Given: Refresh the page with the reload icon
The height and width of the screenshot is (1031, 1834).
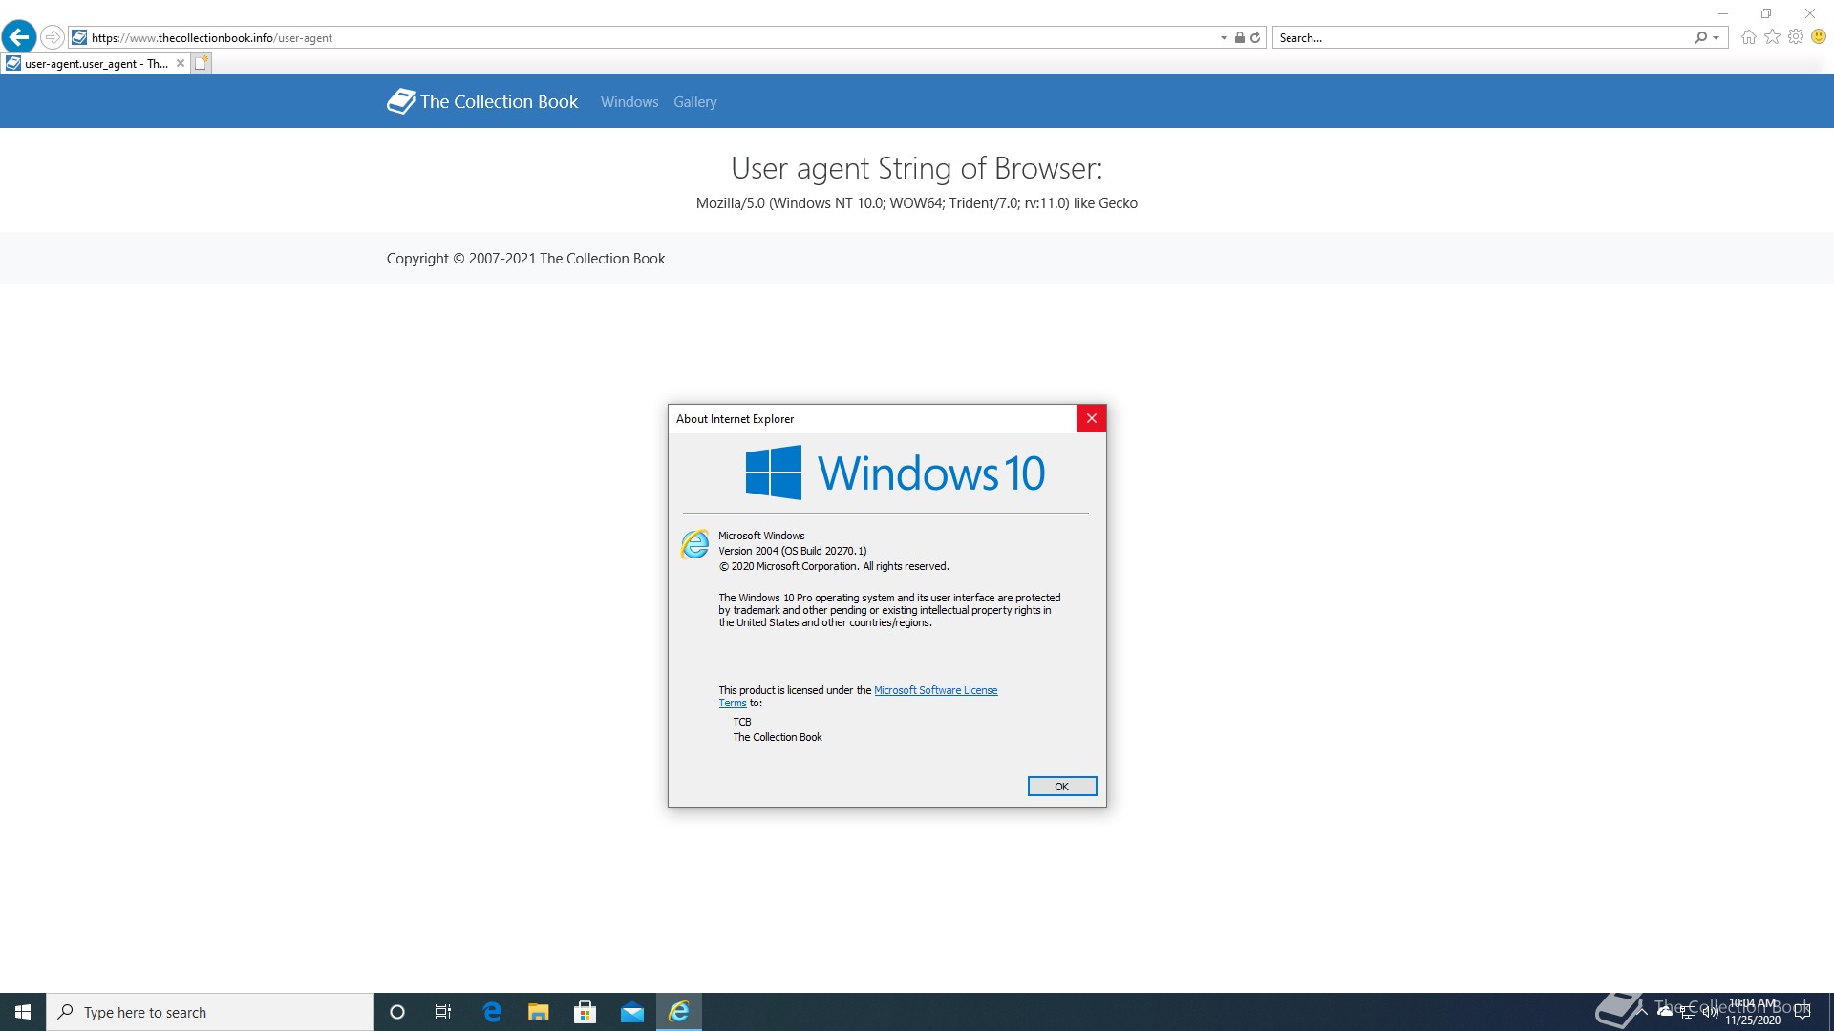Looking at the screenshot, I should tap(1255, 38).
